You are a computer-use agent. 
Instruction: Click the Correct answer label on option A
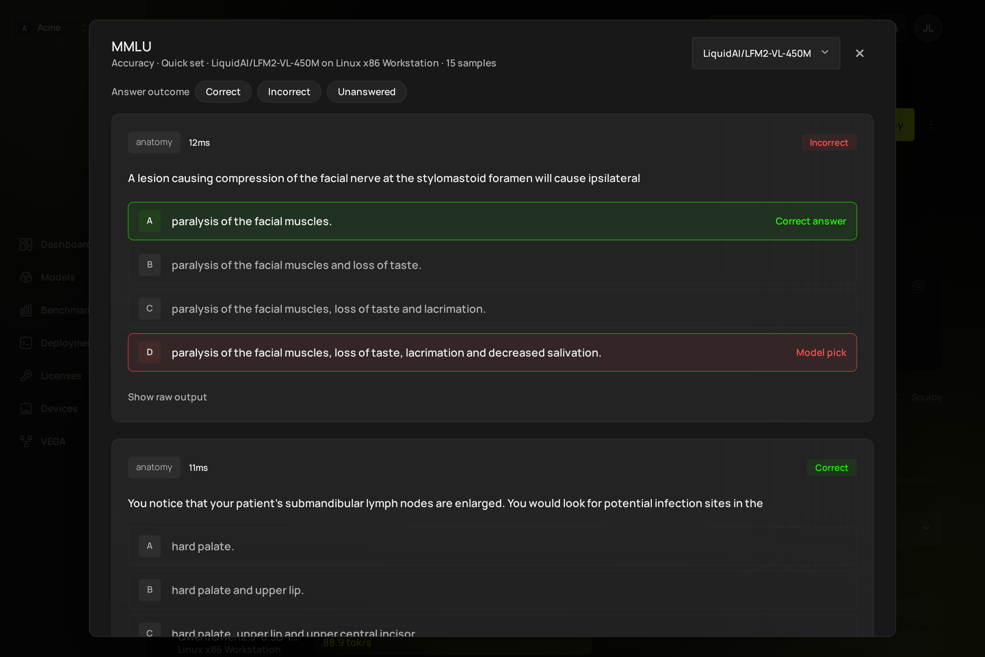pos(810,221)
